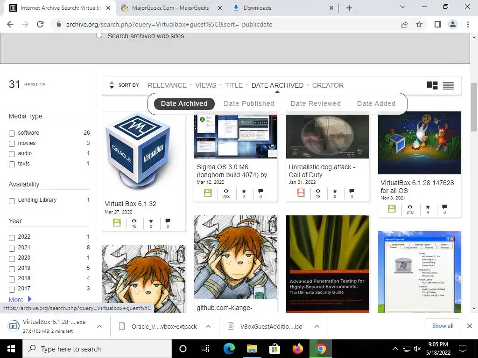
Task: Check the texts media type filter
Action: (x=12, y=165)
